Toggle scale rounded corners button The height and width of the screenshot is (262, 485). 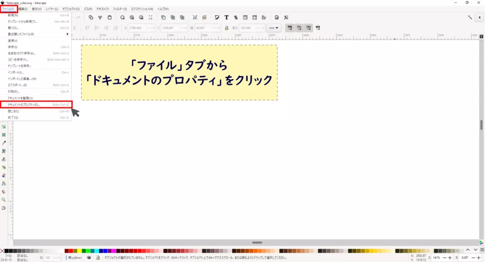pyautogui.click(x=299, y=28)
